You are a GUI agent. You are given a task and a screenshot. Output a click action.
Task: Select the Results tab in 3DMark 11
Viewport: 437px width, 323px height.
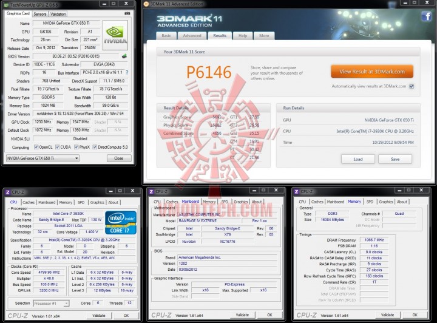click(x=220, y=36)
